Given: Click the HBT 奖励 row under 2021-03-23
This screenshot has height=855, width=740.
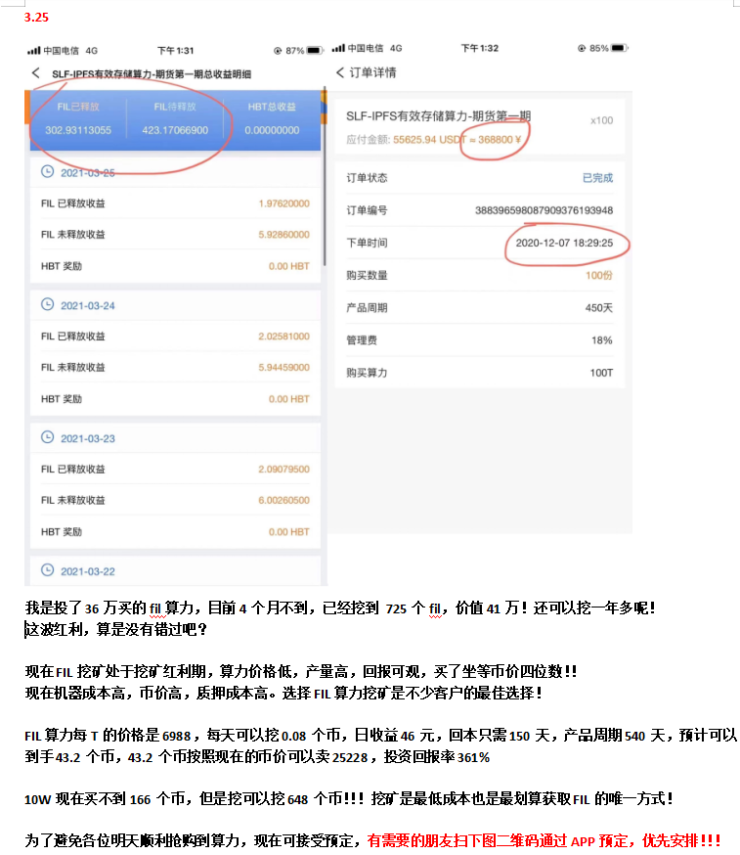Looking at the screenshot, I should pos(175,531).
